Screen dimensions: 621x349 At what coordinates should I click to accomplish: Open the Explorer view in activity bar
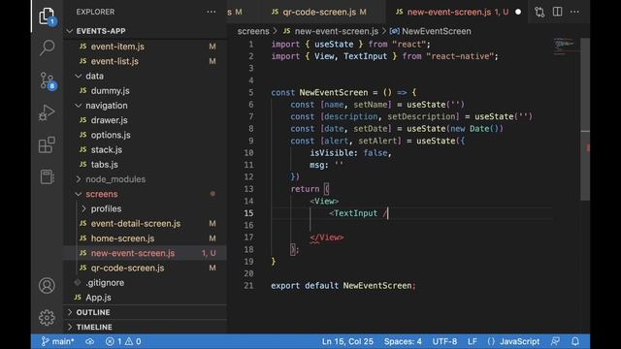(x=47, y=16)
